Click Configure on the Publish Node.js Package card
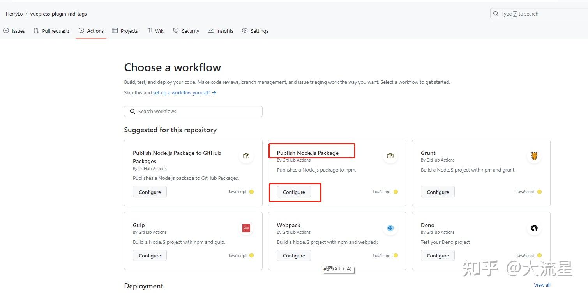 pyautogui.click(x=293, y=192)
